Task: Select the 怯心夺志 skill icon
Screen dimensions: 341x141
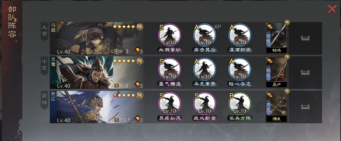Action: (x=240, y=69)
